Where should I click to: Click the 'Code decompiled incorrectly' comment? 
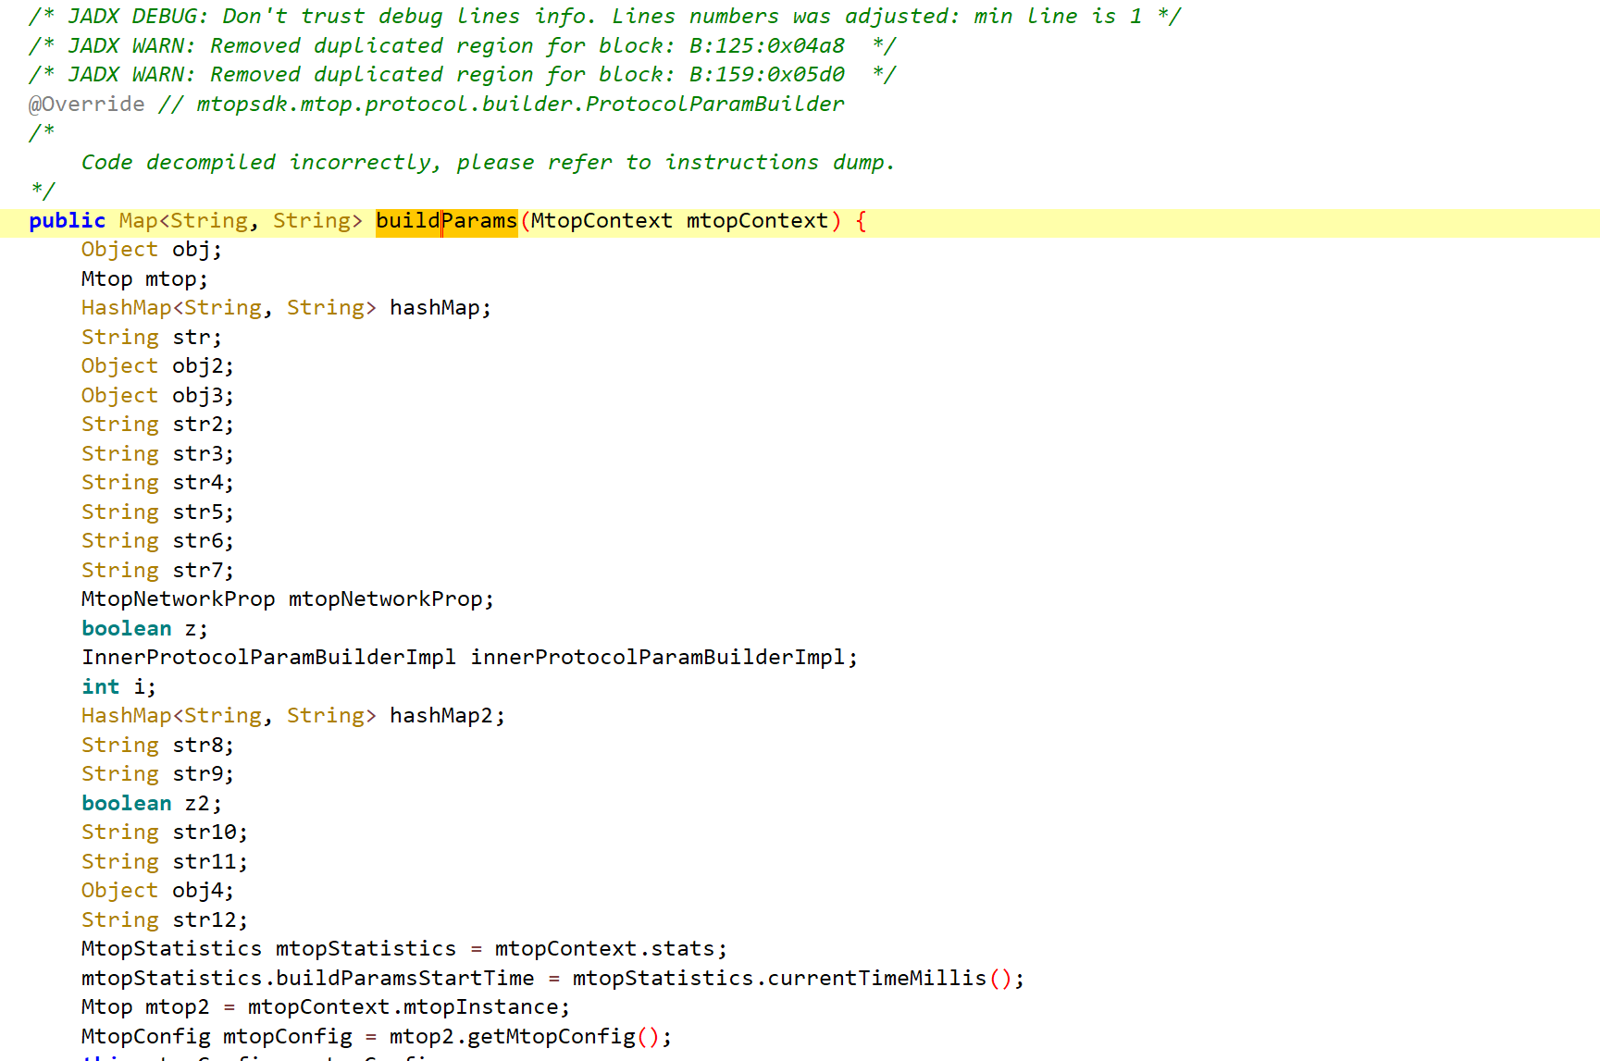tap(487, 163)
